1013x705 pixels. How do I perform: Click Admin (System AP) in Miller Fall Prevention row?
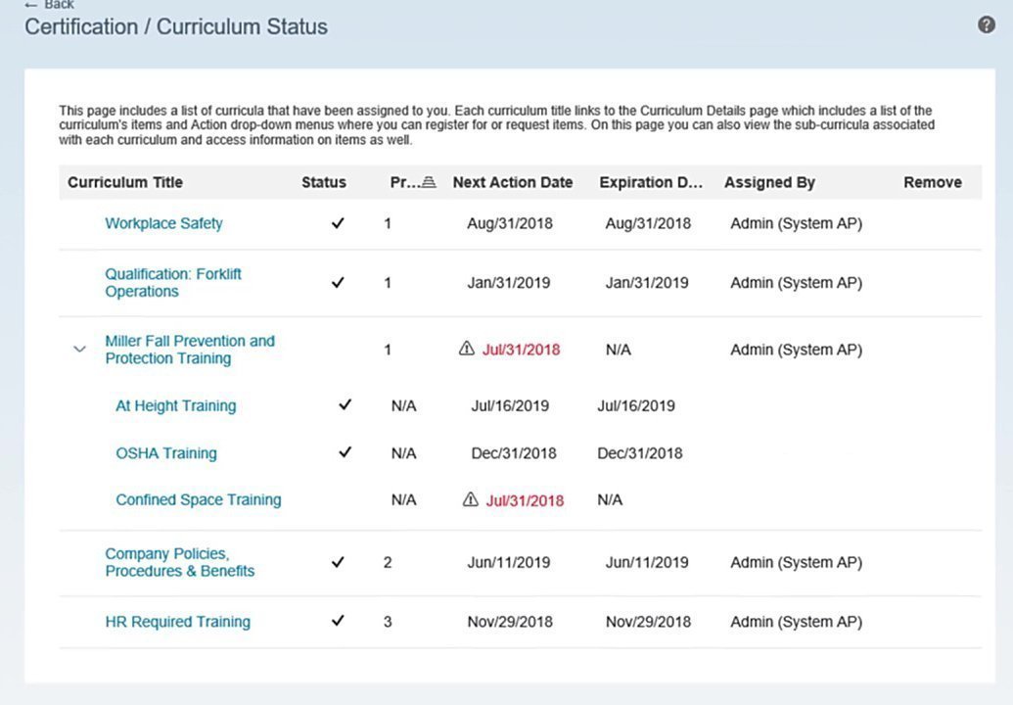click(797, 350)
